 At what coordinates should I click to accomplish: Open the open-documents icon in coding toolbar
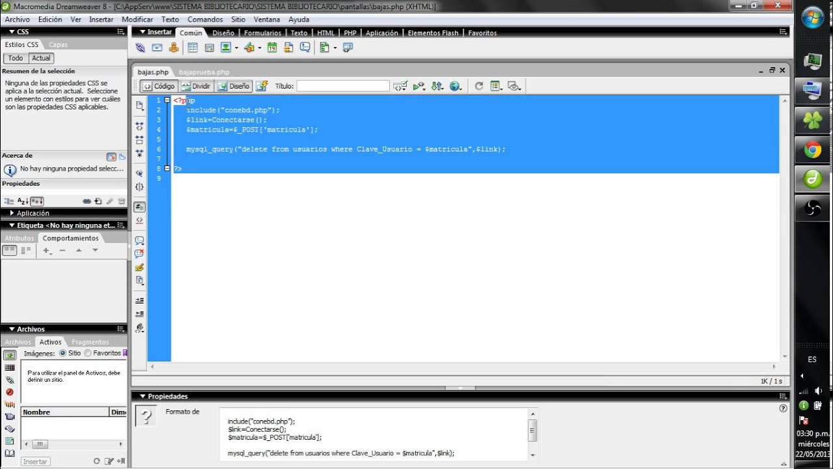click(139, 106)
